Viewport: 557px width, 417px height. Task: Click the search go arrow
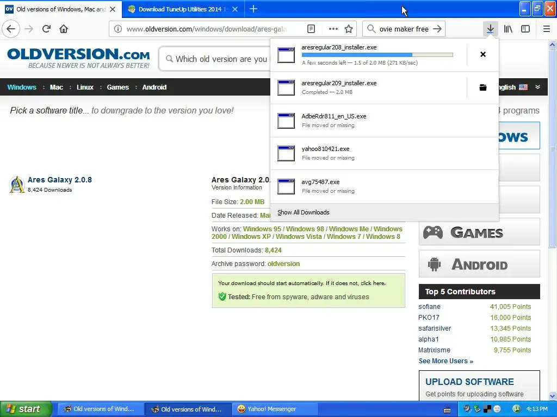(x=437, y=29)
